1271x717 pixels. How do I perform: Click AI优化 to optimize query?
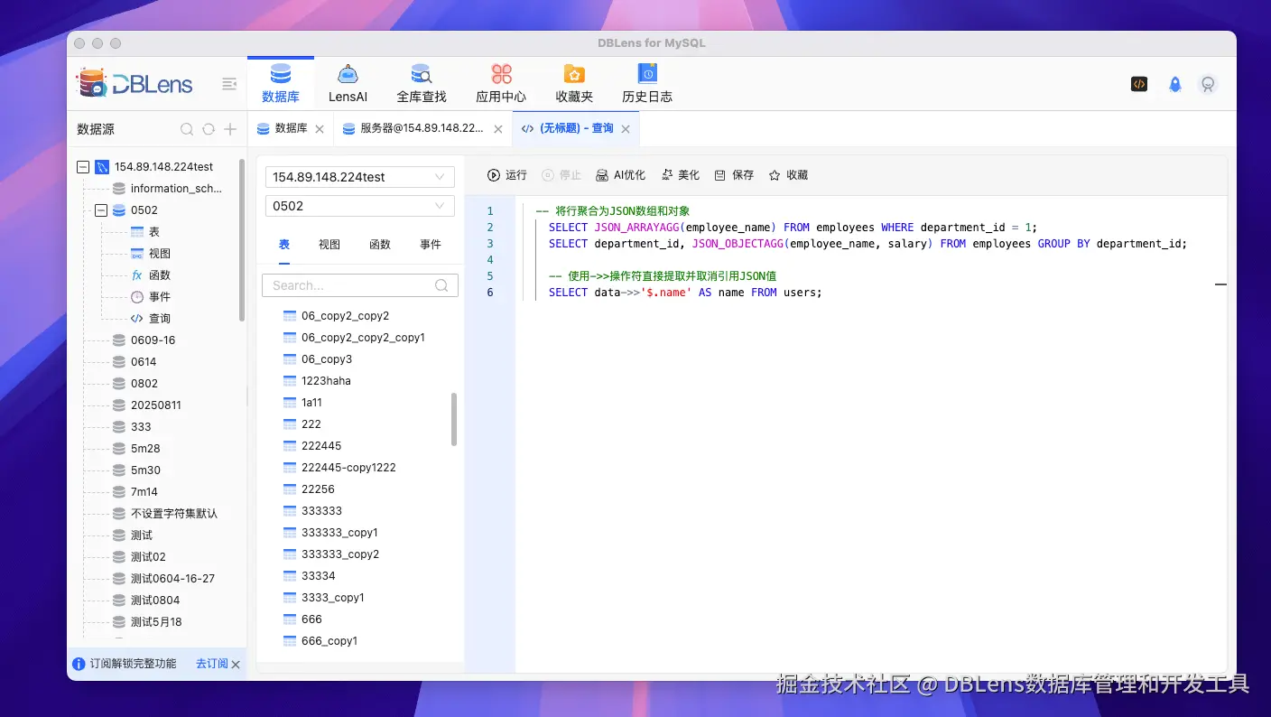621,175
